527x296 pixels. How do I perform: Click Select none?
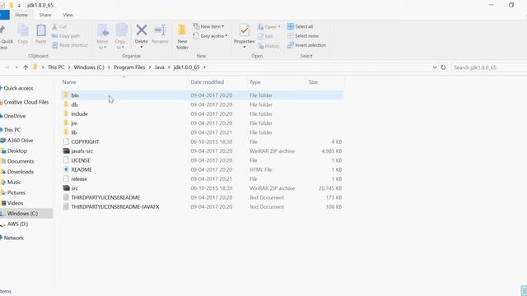(x=303, y=35)
